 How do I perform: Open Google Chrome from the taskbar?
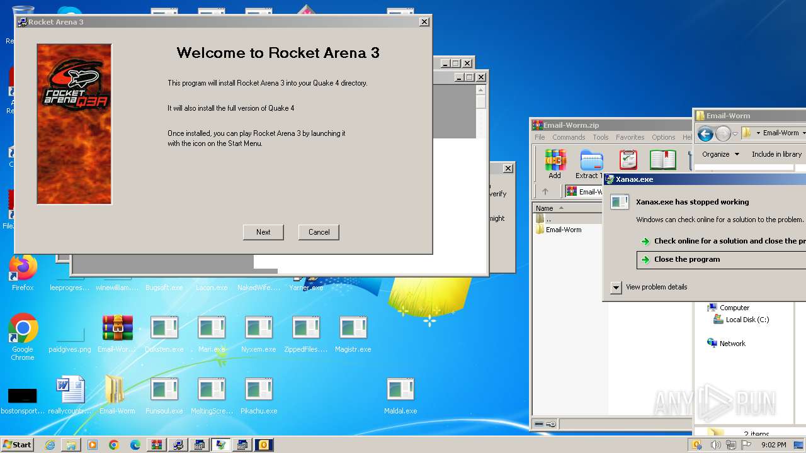pyautogui.click(x=114, y=445)
